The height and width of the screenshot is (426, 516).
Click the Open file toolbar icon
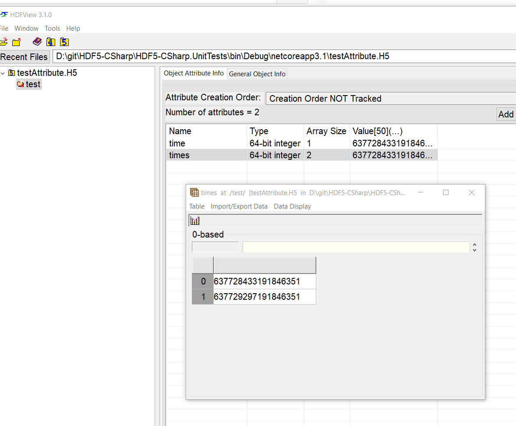[4, 42]
